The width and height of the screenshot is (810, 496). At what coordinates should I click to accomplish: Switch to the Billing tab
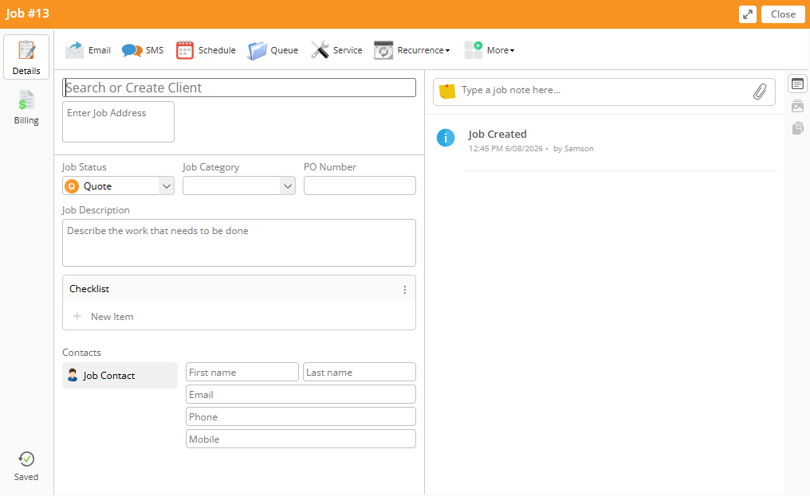point(26,107)
